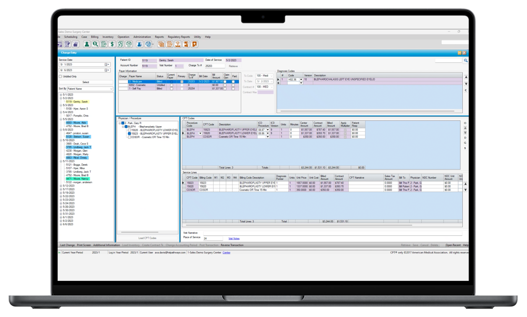Open the Visit Notes link
Image resolution: width=527 pixels, height=317 pixels.
click(x=234, y=238)
